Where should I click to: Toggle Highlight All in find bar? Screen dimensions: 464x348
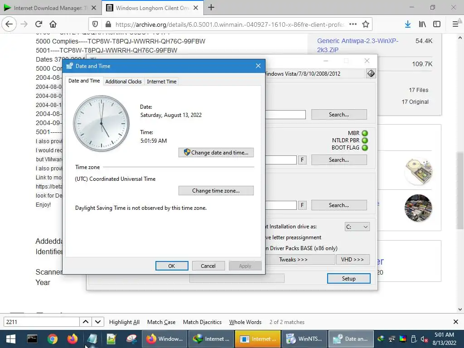pyautogui.click(x=124, y=322)
